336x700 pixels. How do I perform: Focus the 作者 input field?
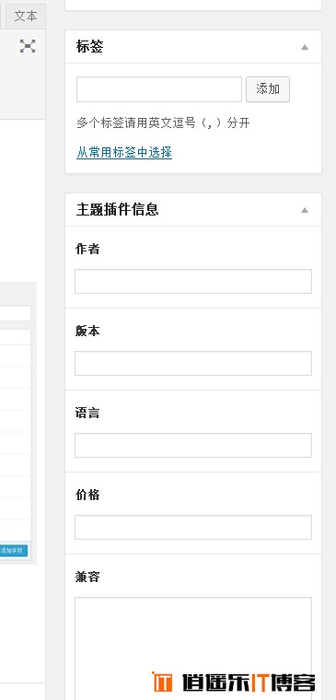click(193, 281)
